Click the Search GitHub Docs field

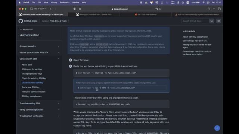click(x=195, y=21)
